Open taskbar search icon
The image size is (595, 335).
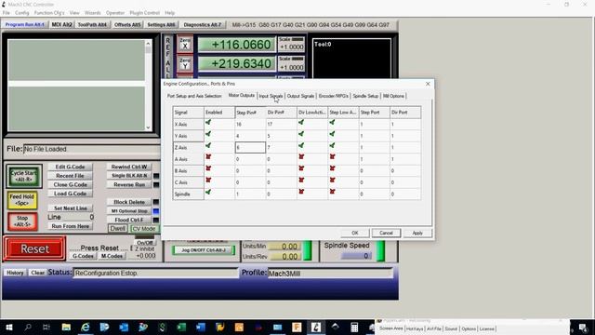pos(28,327)
